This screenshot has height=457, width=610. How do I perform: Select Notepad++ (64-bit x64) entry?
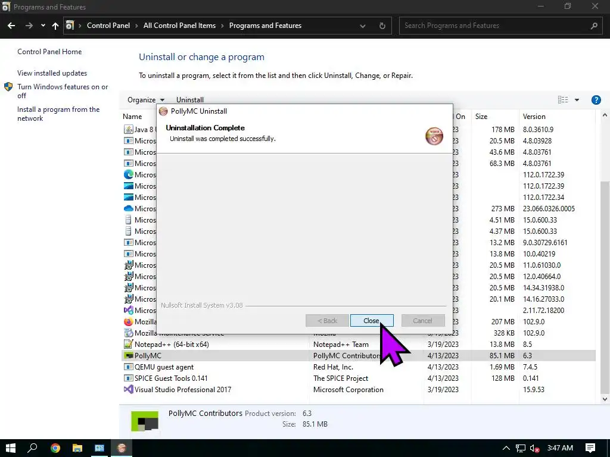coord(172,345)
